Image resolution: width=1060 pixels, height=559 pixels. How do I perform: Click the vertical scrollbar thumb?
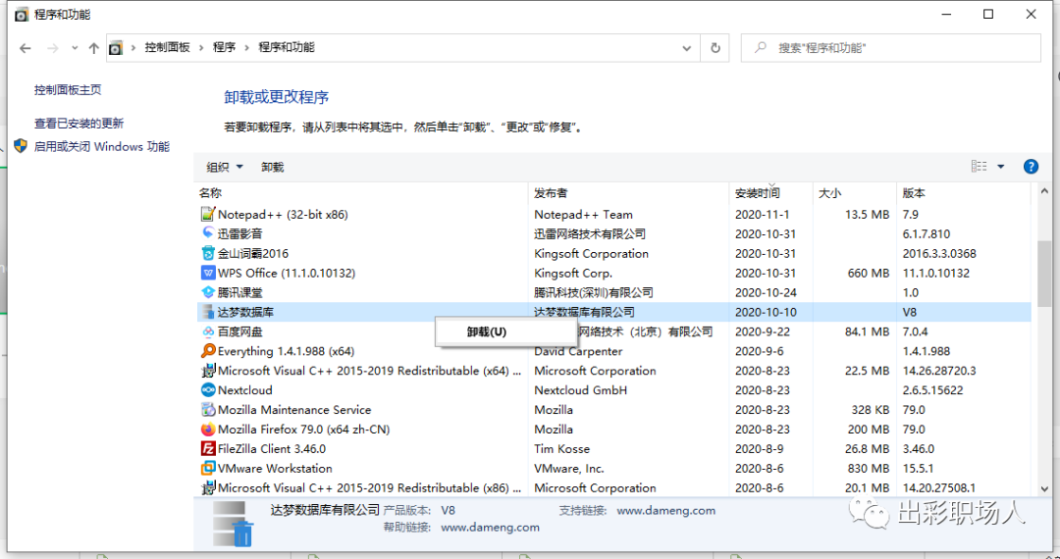(1044, 274)
